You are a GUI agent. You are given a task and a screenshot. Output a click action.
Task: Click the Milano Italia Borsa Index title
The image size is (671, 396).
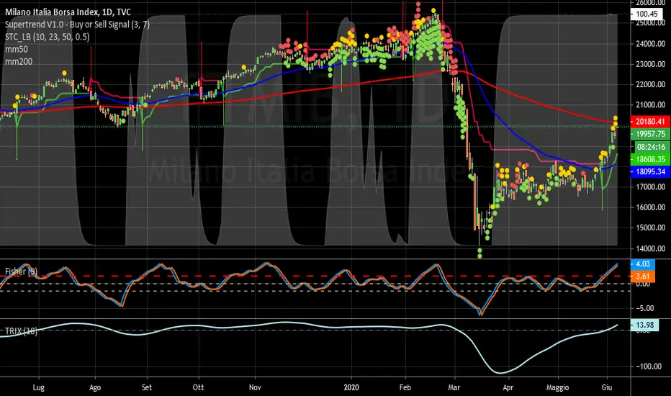[x=68, y=12]
